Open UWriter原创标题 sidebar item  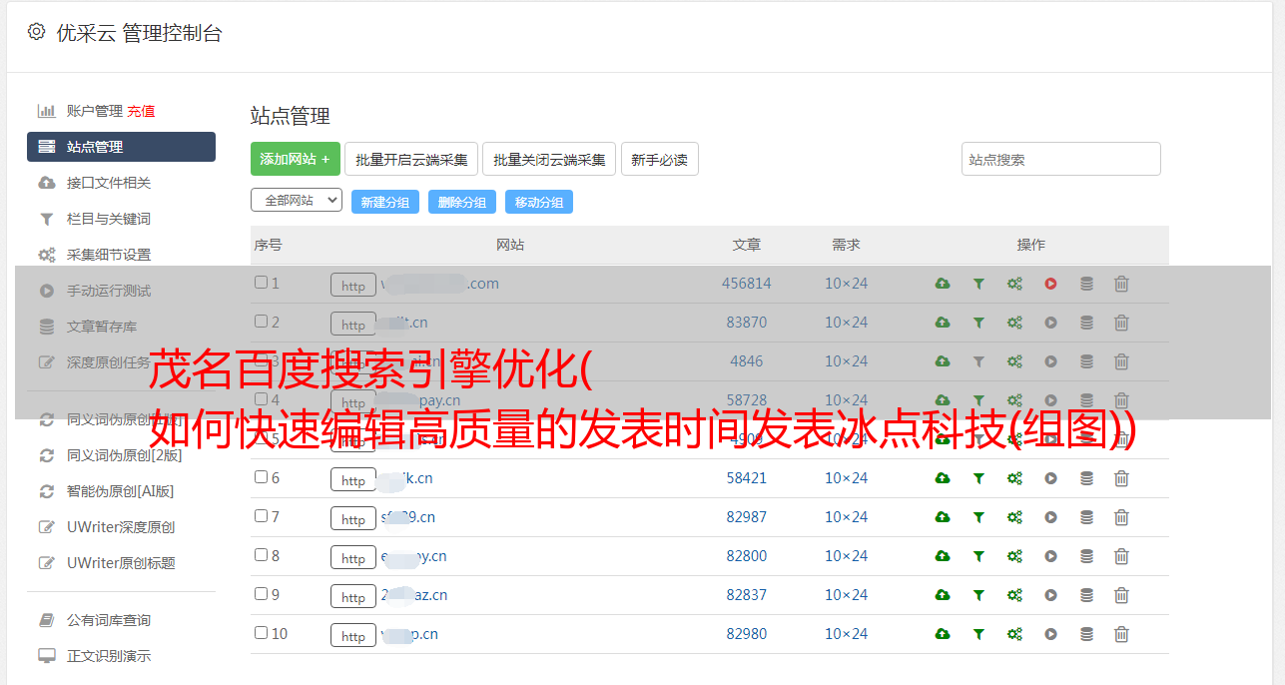pyautogui.click(x=121, y=563)
